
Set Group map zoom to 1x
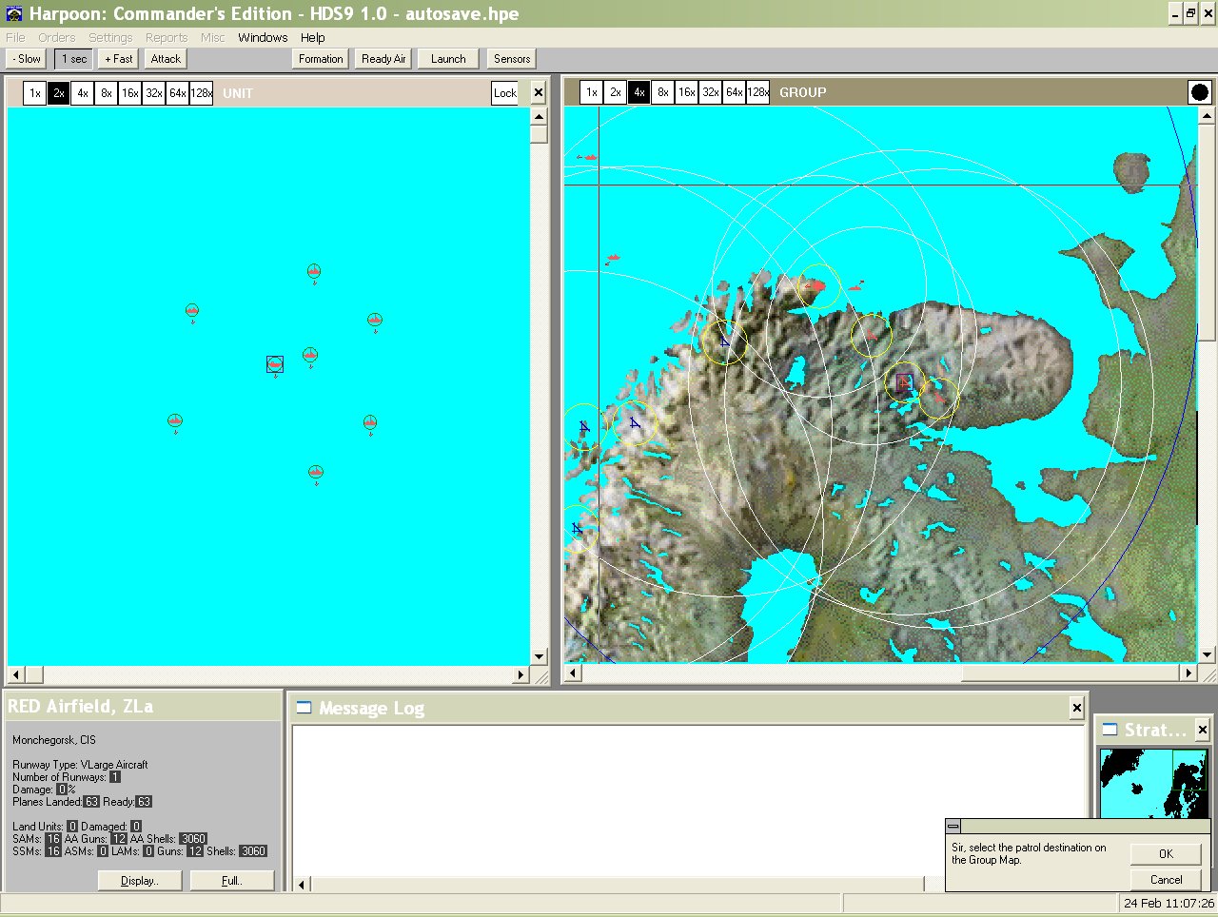click(x=591, y=92)
